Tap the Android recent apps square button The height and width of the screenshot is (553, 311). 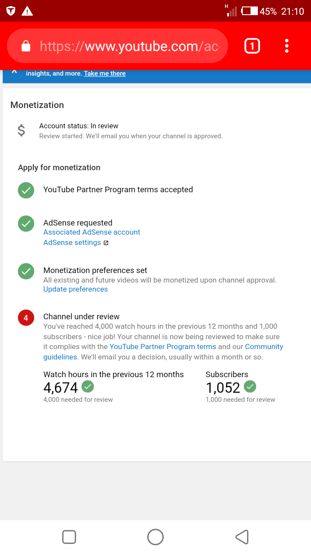click(69, 537)
